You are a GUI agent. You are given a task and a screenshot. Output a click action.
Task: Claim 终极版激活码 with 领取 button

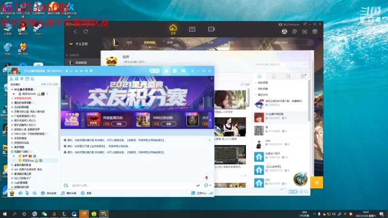[x=119, y=124]
